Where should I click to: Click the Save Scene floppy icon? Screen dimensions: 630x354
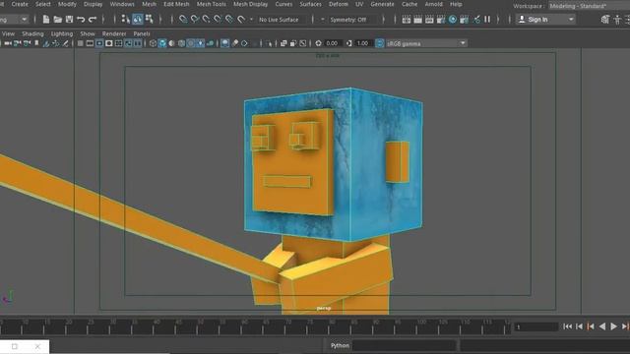point(69,19)
